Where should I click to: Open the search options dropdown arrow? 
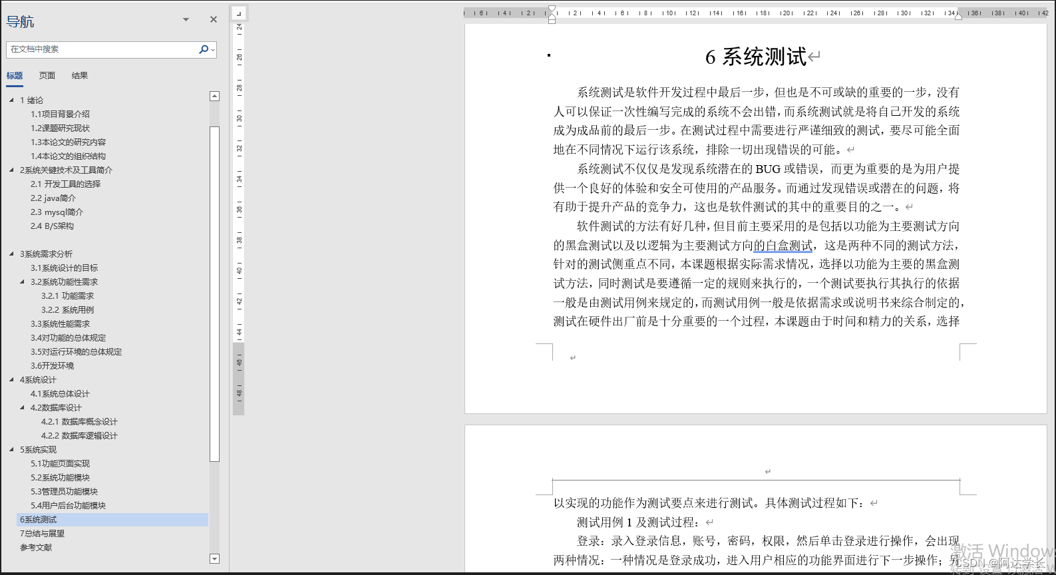(213, 50)
